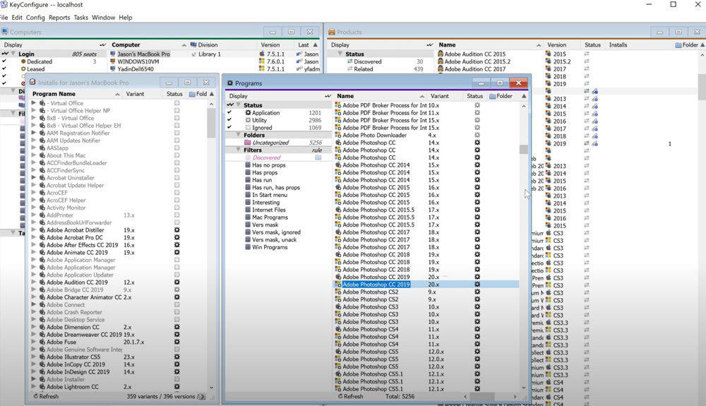706x406 pixels.
Task: Expand the Adobe Lightroom CC row
Action: pos(33,387)
